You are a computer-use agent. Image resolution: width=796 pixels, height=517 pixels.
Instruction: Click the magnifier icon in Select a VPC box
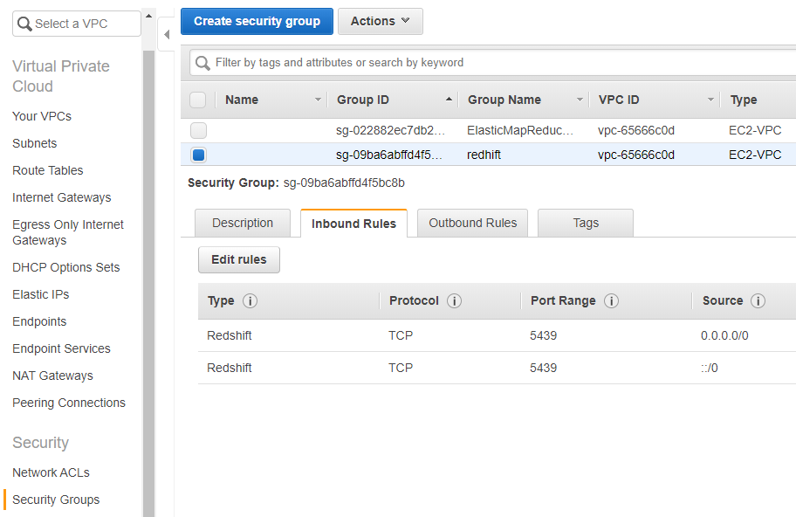click(24, 24)
